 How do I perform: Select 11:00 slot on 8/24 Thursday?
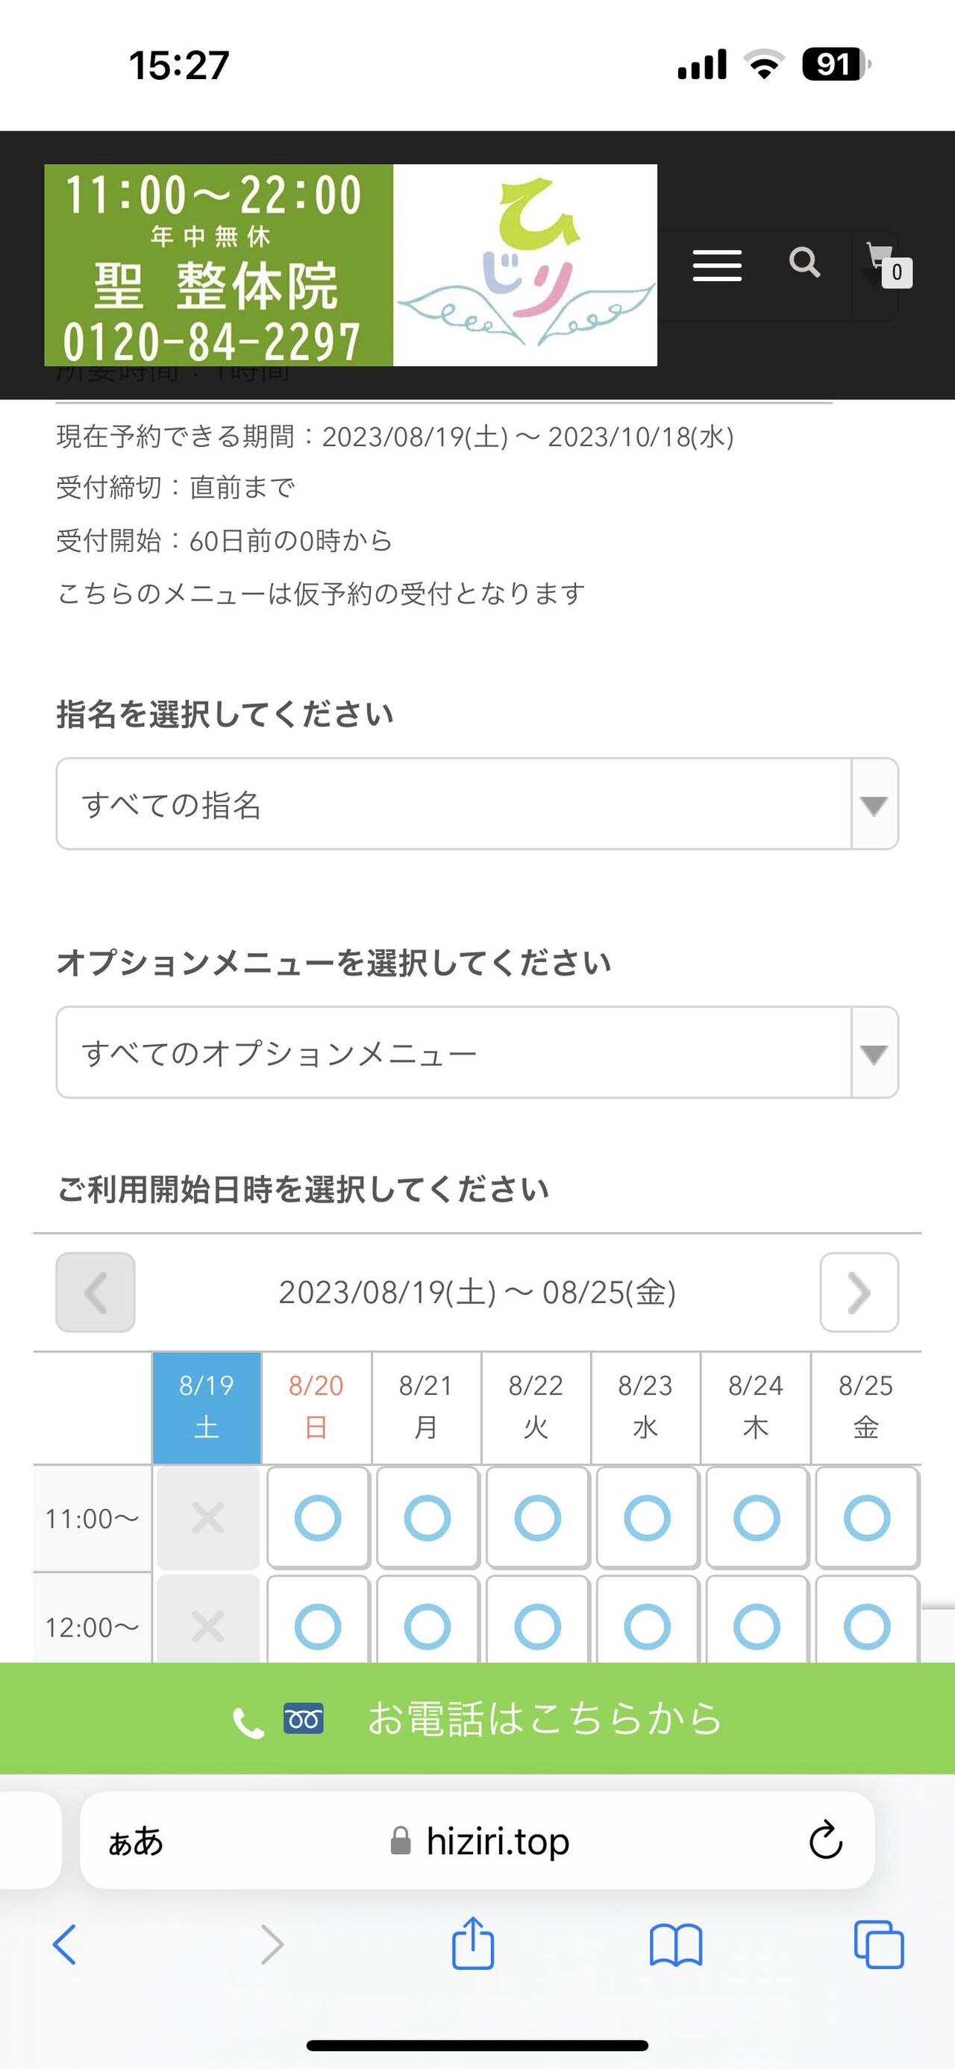[757, 1518]
